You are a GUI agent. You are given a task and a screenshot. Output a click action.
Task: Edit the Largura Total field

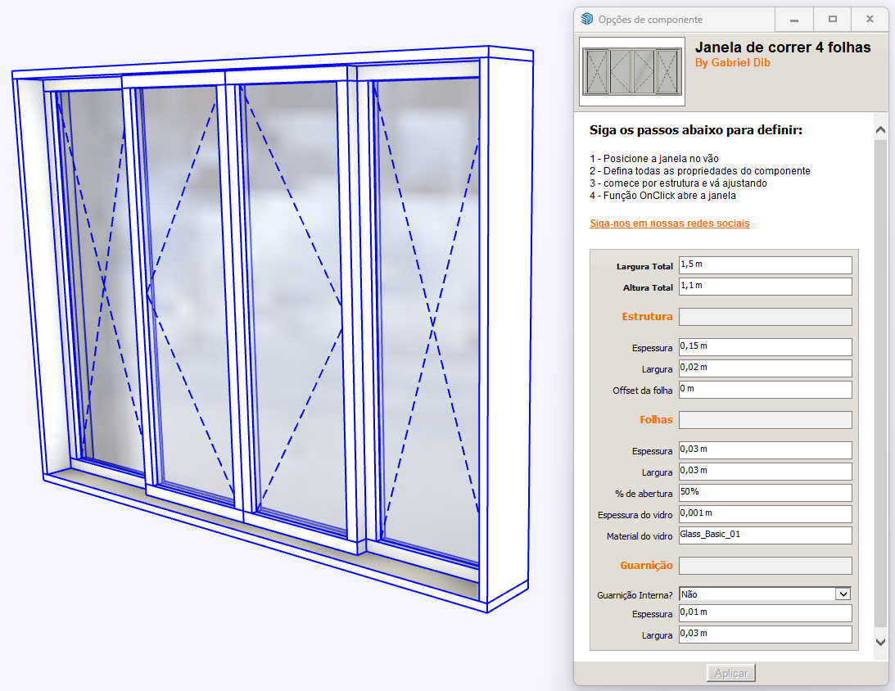[x=765, y=265]
